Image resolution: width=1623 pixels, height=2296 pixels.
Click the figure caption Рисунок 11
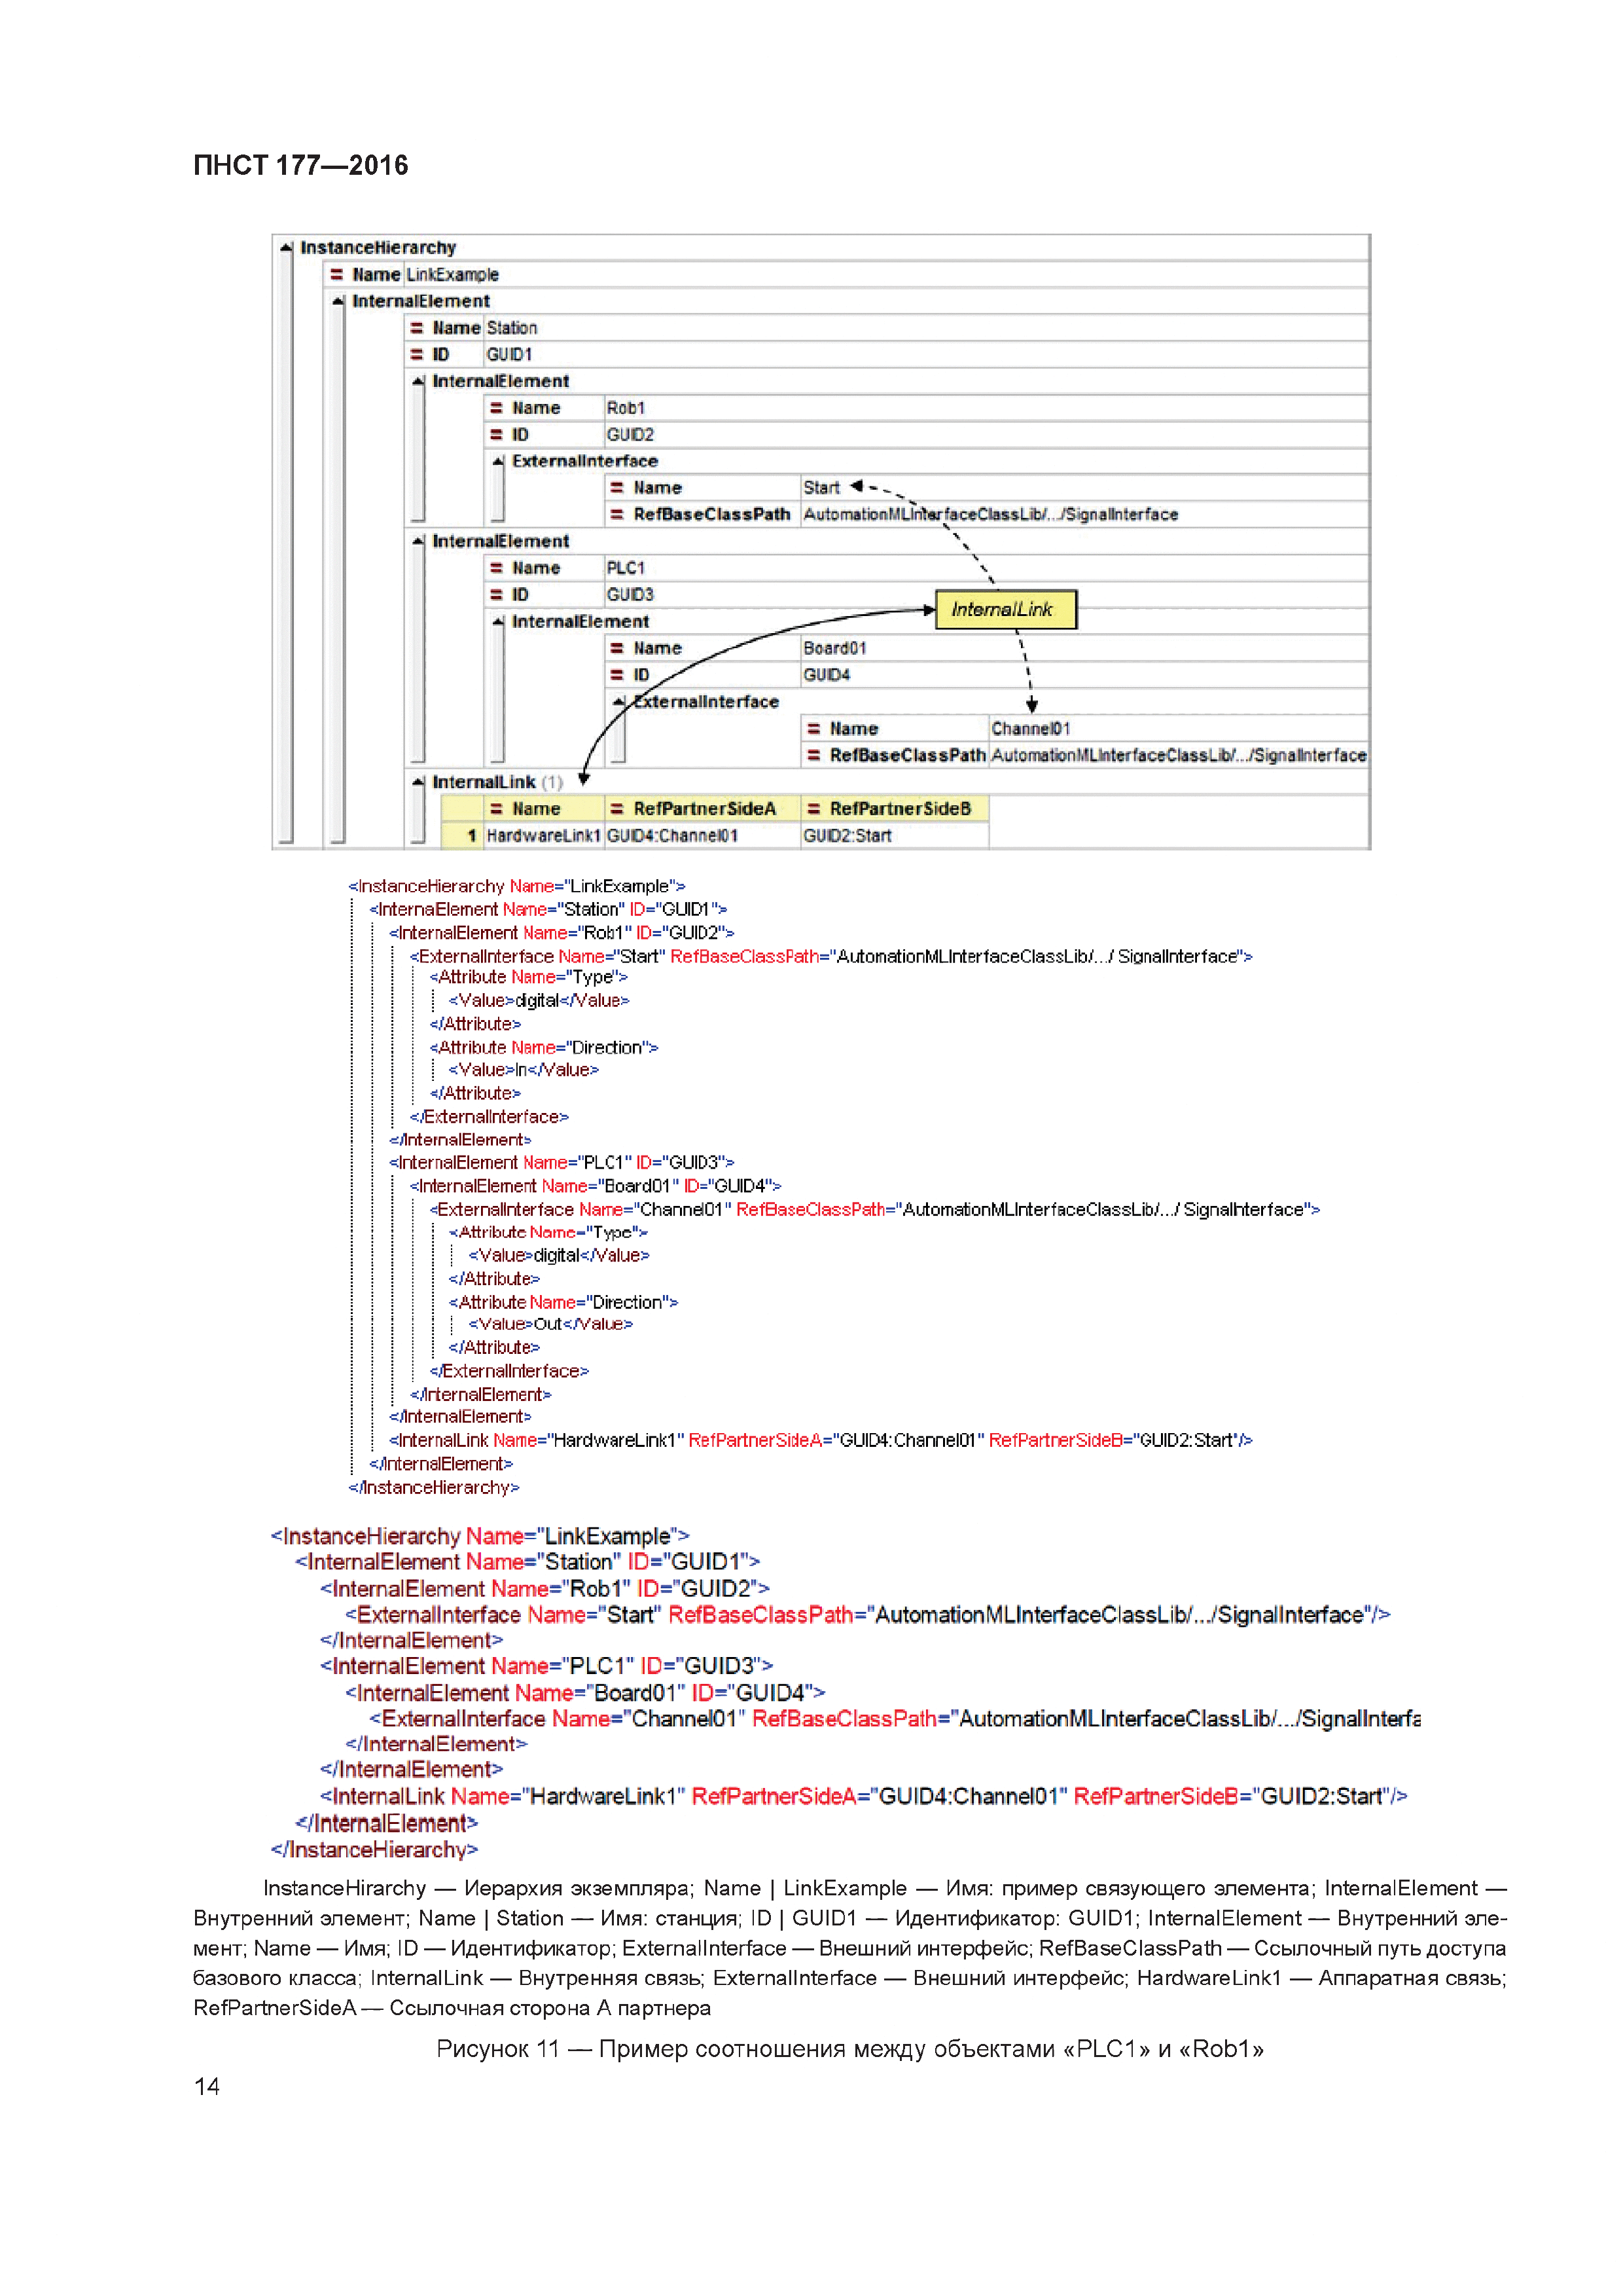click(849, 2049)
